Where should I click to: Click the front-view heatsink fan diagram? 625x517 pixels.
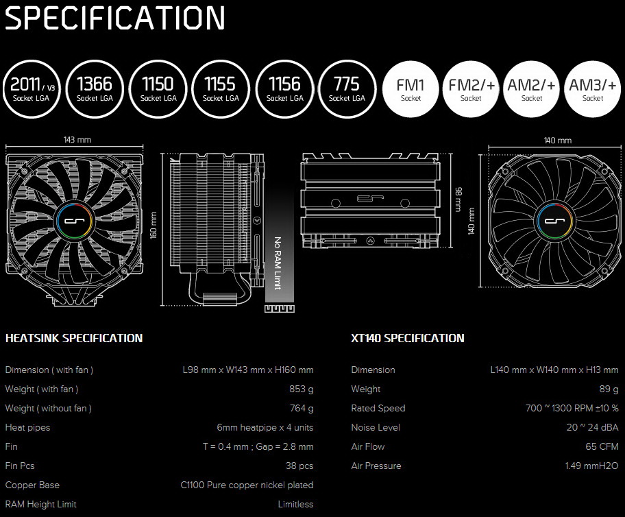point(74,230)
